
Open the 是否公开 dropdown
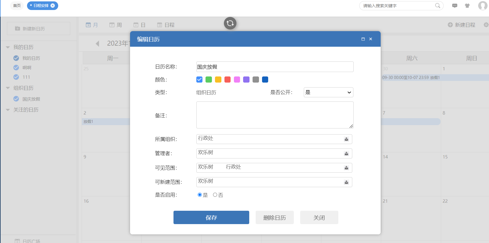tap(328, 92)
